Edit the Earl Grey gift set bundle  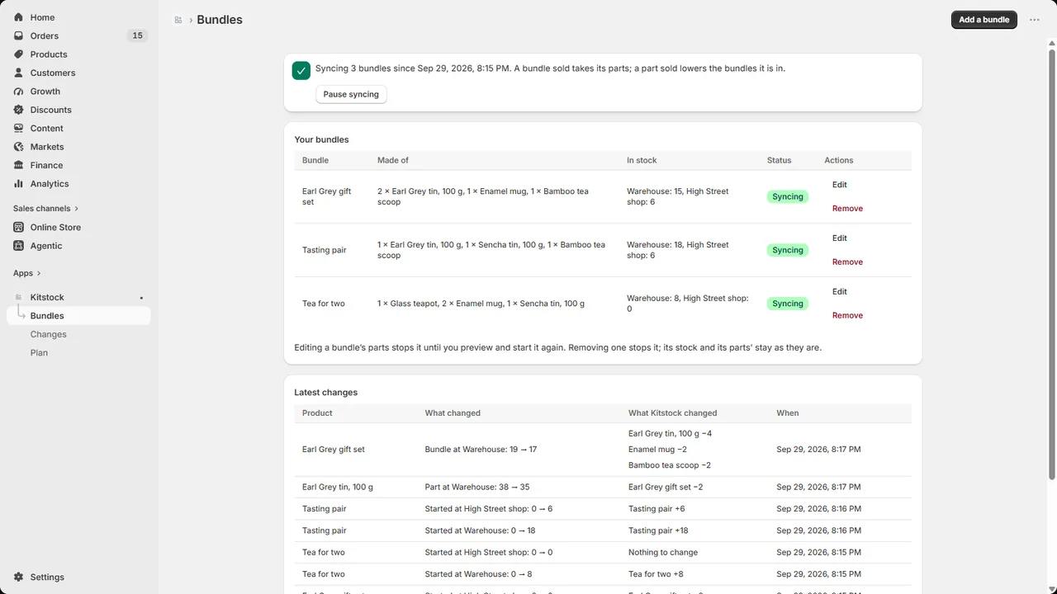coord(840,185)
